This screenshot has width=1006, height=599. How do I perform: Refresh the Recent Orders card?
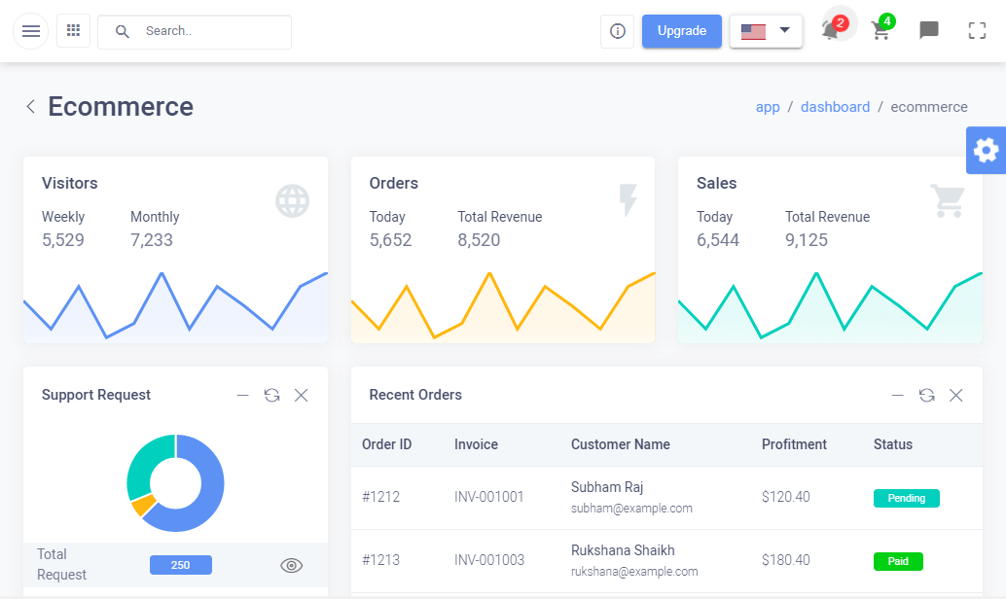coord(926,395)
